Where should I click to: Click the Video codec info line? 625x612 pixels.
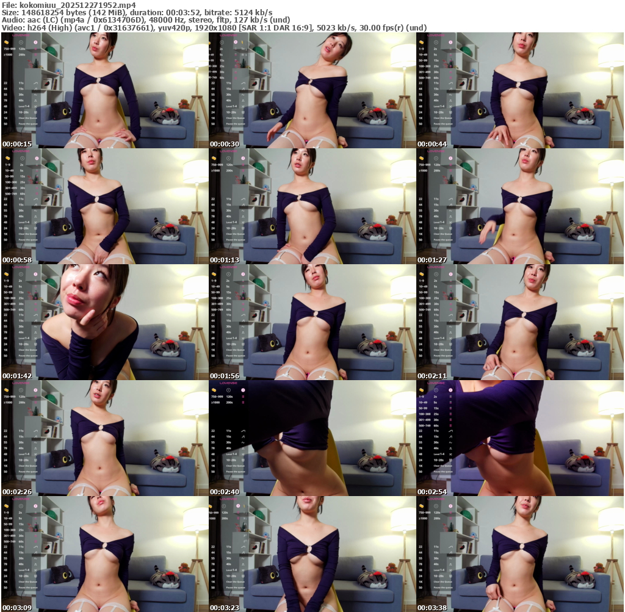214,27
